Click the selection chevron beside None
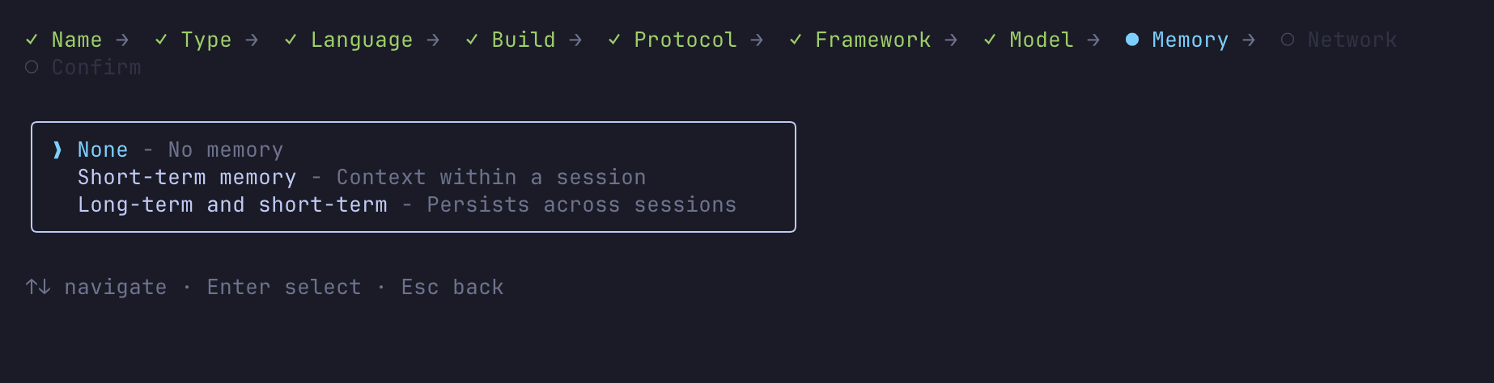Image resolution: width=1494 pixels, height=383 pixels. 57,149
